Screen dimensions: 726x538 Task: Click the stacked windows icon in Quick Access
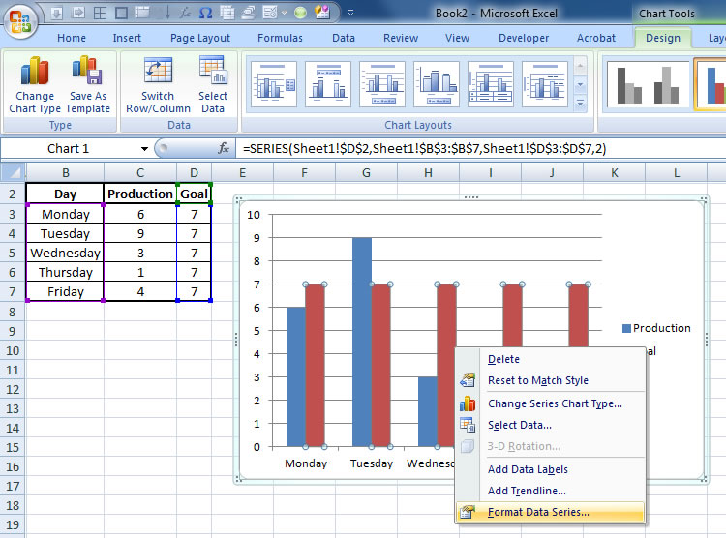[x=248, y=13]
